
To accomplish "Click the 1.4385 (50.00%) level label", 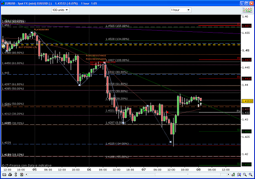I will 13,88.
